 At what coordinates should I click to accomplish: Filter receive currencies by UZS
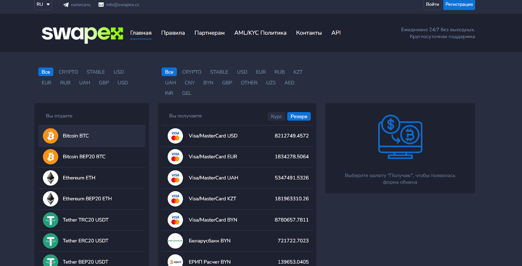point(271,83)
